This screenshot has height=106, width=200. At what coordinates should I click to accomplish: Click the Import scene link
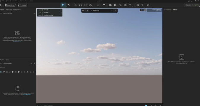click(x=27, y=95)
